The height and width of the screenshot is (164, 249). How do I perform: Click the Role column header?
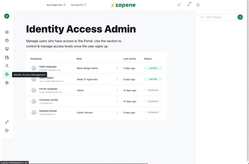[79, 59]
